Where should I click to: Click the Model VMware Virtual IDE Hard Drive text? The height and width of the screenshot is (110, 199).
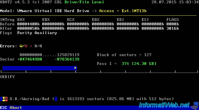pos(44,11)
